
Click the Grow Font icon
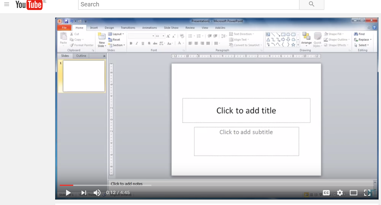pyautogui.click(x=168, y=36)
